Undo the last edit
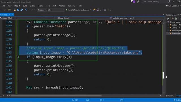The width and height of the screenshot is (181, 102). 26,10
